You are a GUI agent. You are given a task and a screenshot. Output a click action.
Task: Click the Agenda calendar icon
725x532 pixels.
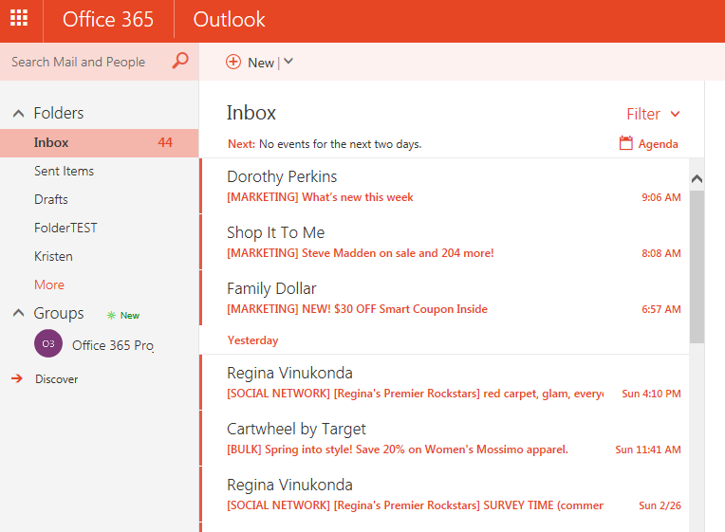(625, 143)
